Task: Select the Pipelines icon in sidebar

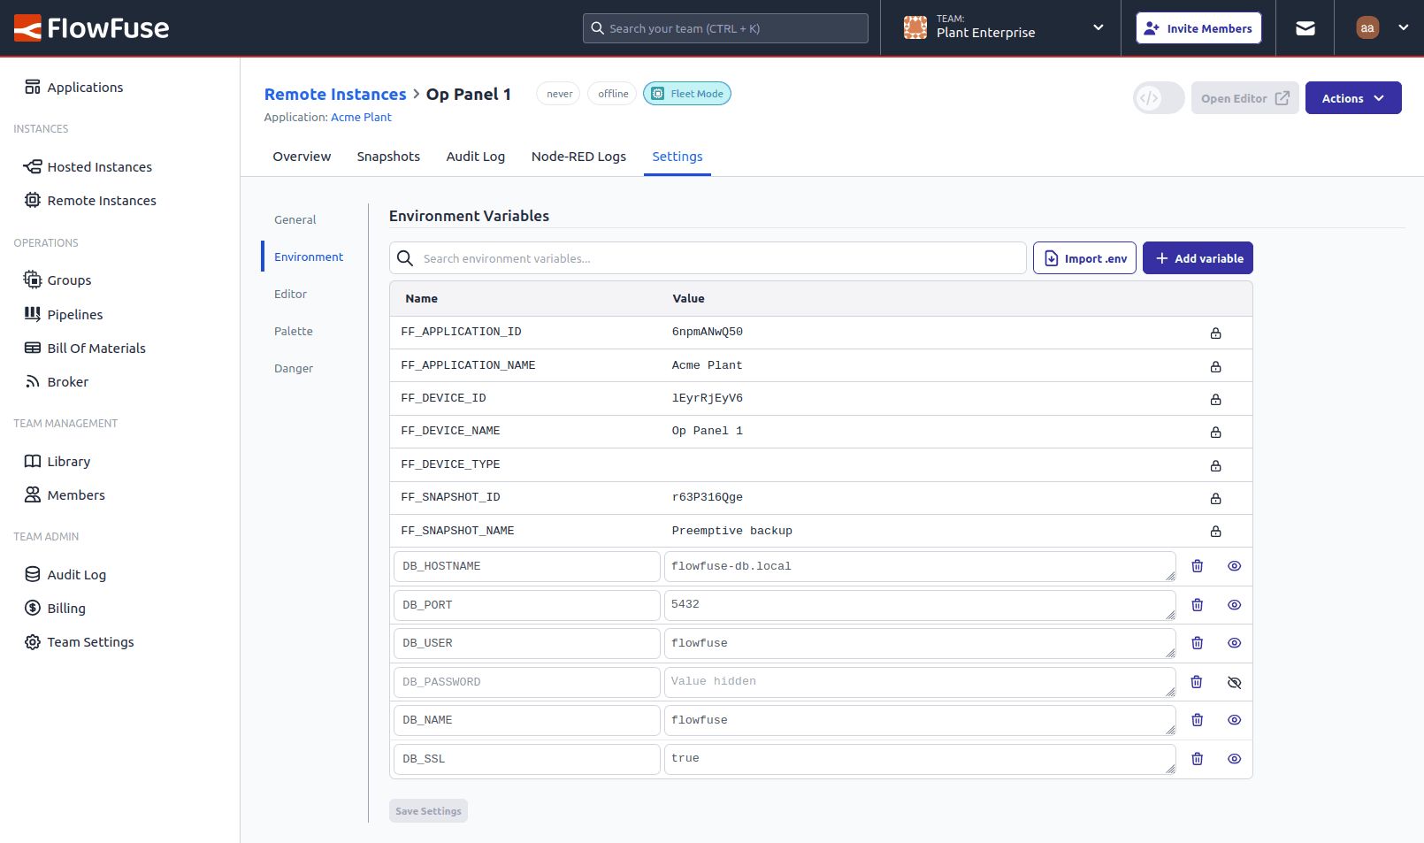Action: (31, 314)
